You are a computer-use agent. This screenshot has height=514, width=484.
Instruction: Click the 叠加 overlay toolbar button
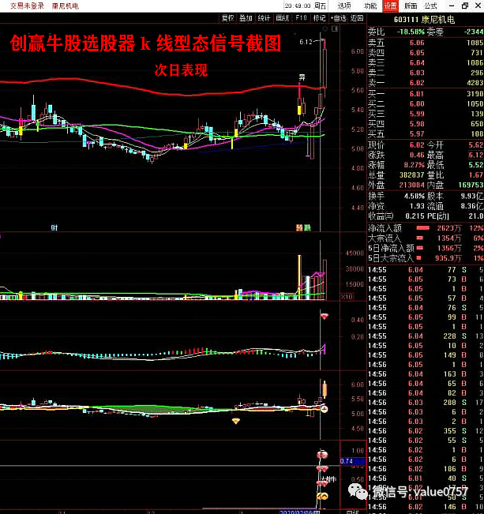pos(246,18)
